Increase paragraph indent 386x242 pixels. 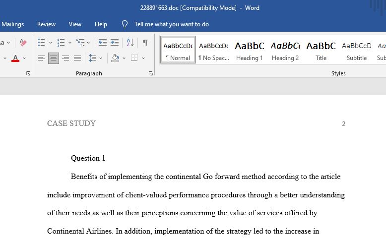point(115,43)
